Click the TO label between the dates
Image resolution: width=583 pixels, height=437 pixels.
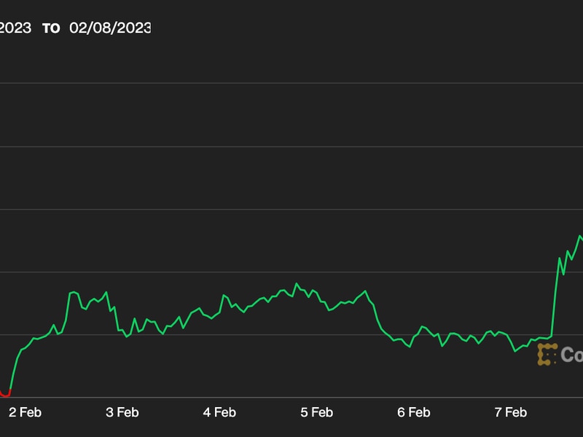coord(50,28)
